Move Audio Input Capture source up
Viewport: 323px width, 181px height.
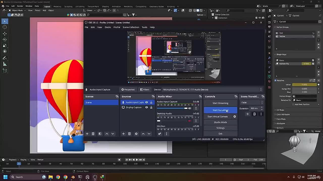coord(143,134)
